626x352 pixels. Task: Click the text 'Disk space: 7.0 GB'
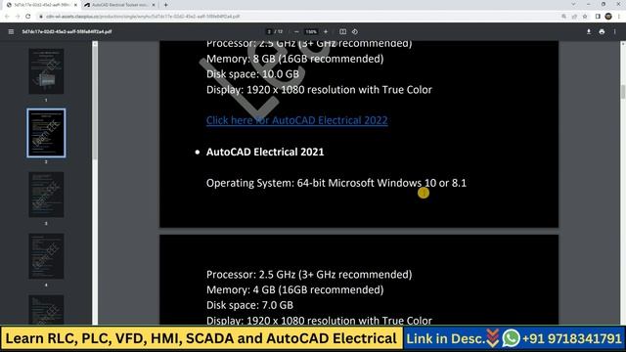point(249,305)
